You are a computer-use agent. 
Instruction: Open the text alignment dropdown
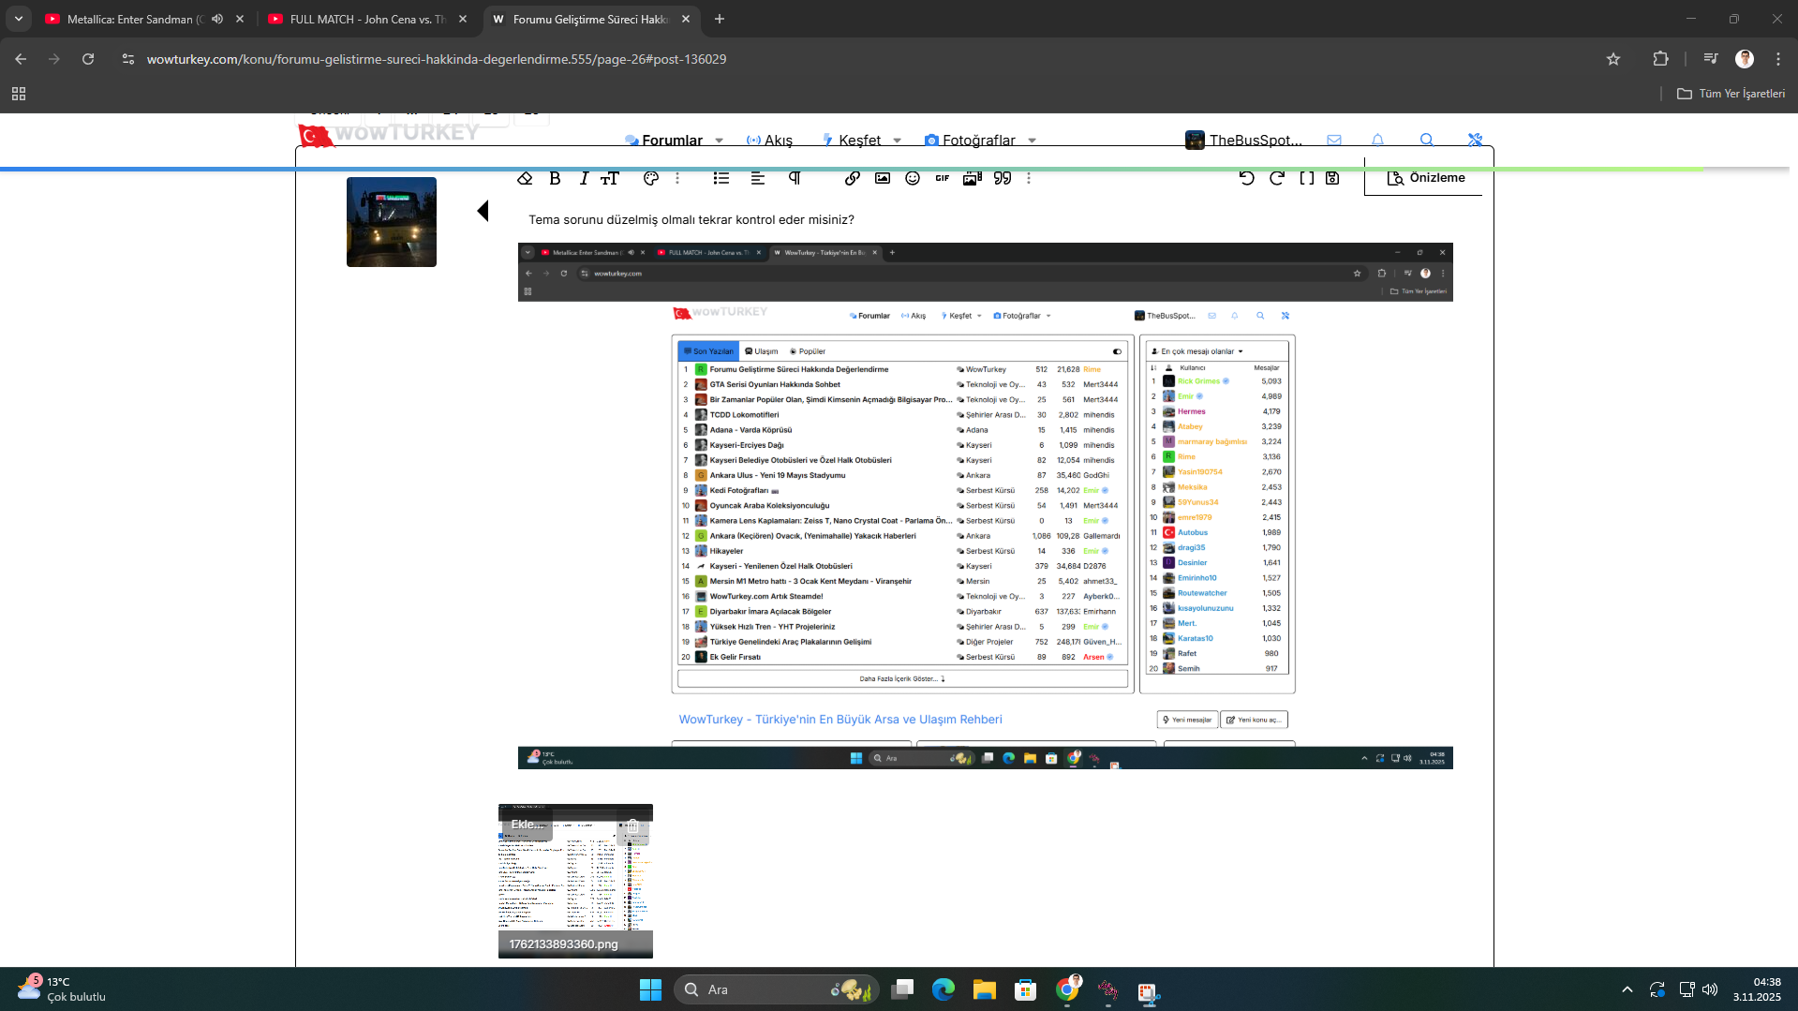point(757,178)
